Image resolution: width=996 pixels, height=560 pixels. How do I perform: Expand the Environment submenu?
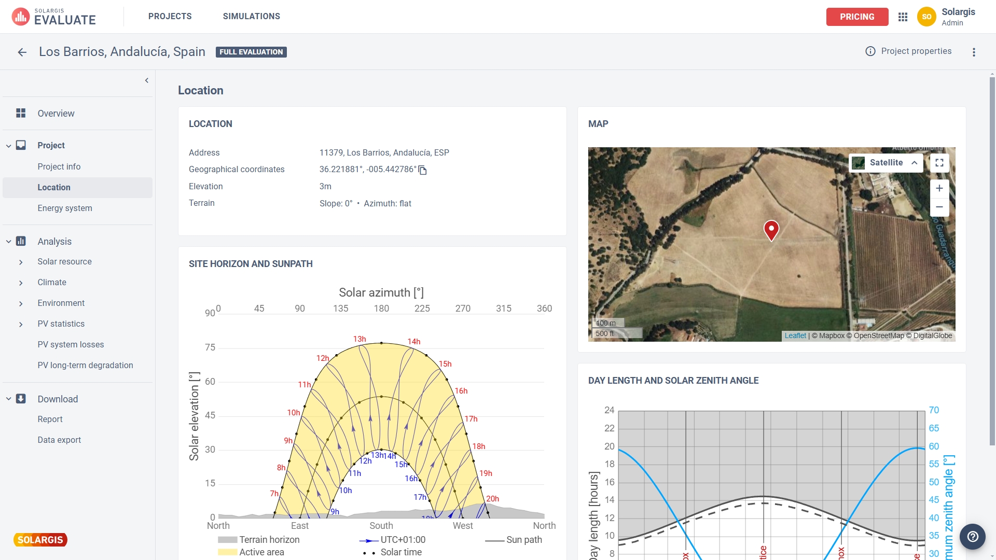(x=21, y=304)
